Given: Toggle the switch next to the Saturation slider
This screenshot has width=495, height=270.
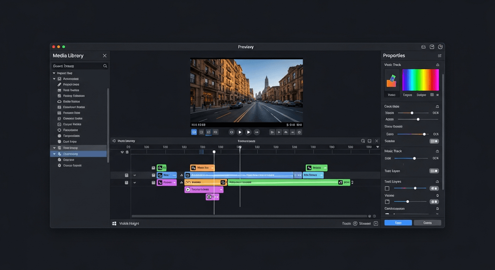Looking at the screenshot, I should 434,141.
